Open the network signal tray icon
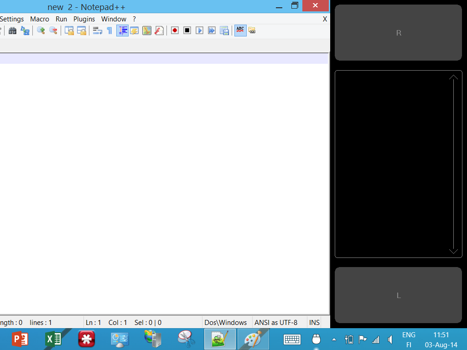Viewport: 467px width, 350px height. click(x=376, y=340)
